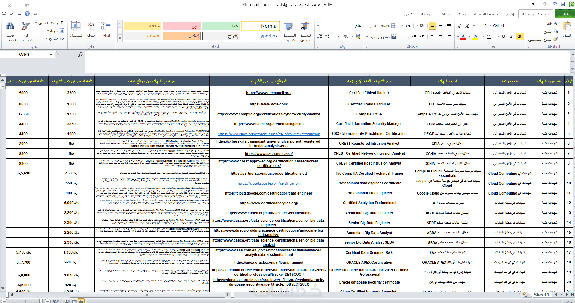This screenshot has height=303, width=575.
Task: Toggle Bold formatting
Action: pyautogui.click(x=520, y=37)
